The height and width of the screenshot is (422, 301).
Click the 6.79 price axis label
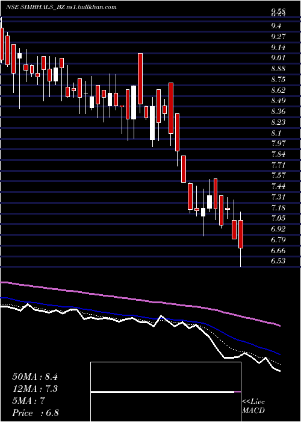click(278, 239)
